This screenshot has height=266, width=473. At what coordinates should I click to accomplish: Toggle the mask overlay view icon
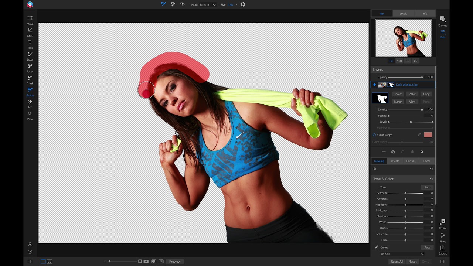(x=154, y=262)
